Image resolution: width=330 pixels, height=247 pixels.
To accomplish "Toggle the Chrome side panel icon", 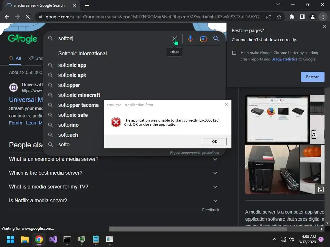I will coord(302,17).
